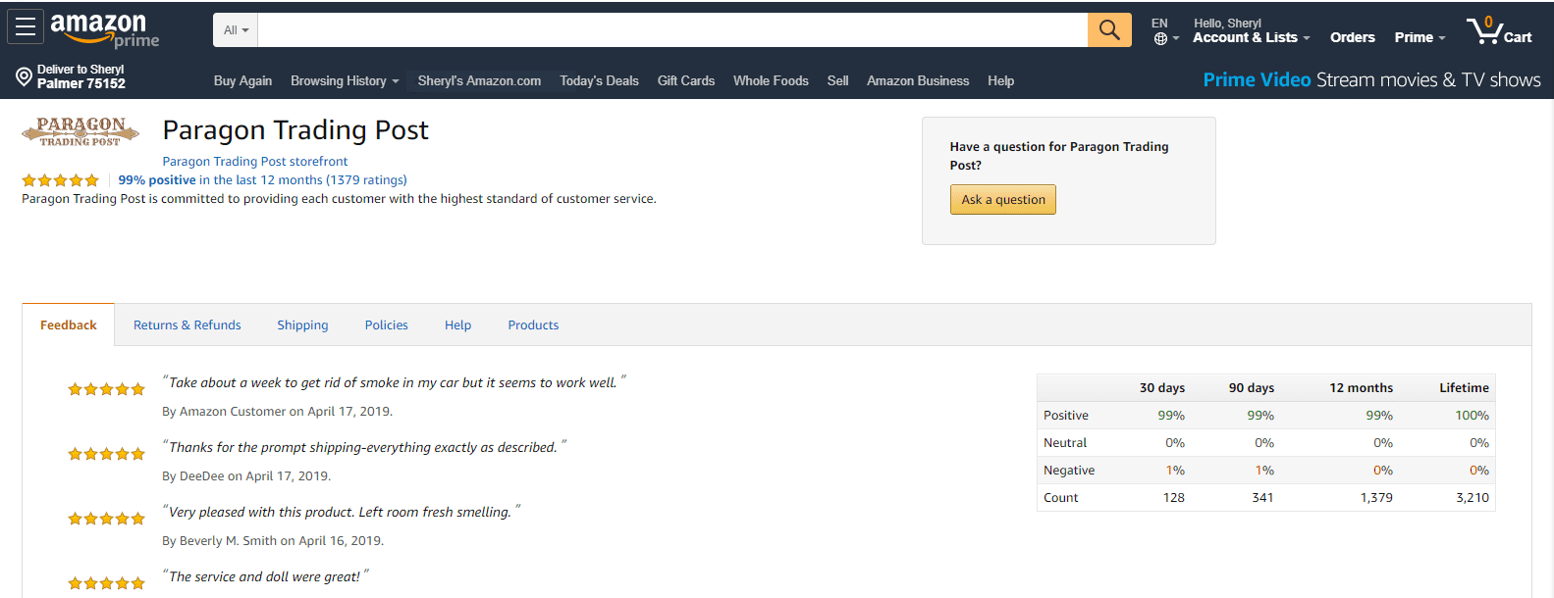The height and width of the screenshot is (598, 1554).
Task: Open the Products tab
Action: (533, 324)
